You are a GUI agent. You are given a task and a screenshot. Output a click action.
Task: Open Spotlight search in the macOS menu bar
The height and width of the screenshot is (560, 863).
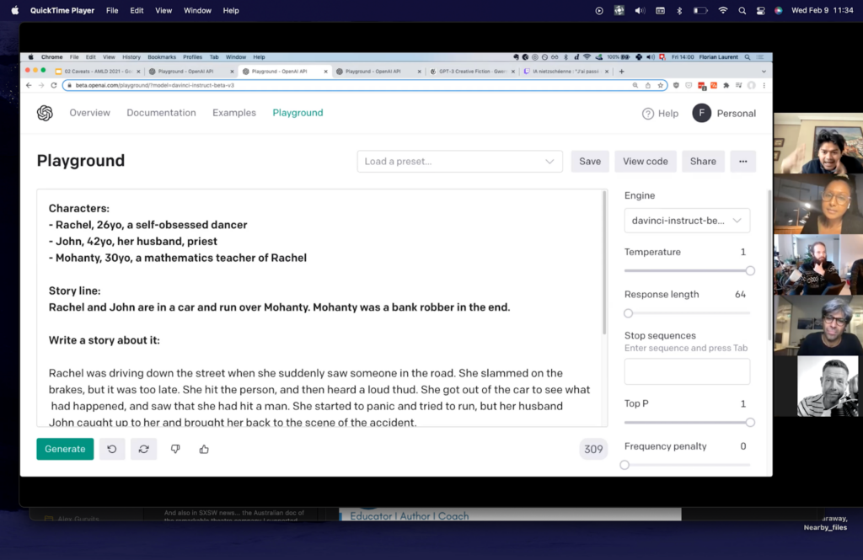[x=742, y=10]
